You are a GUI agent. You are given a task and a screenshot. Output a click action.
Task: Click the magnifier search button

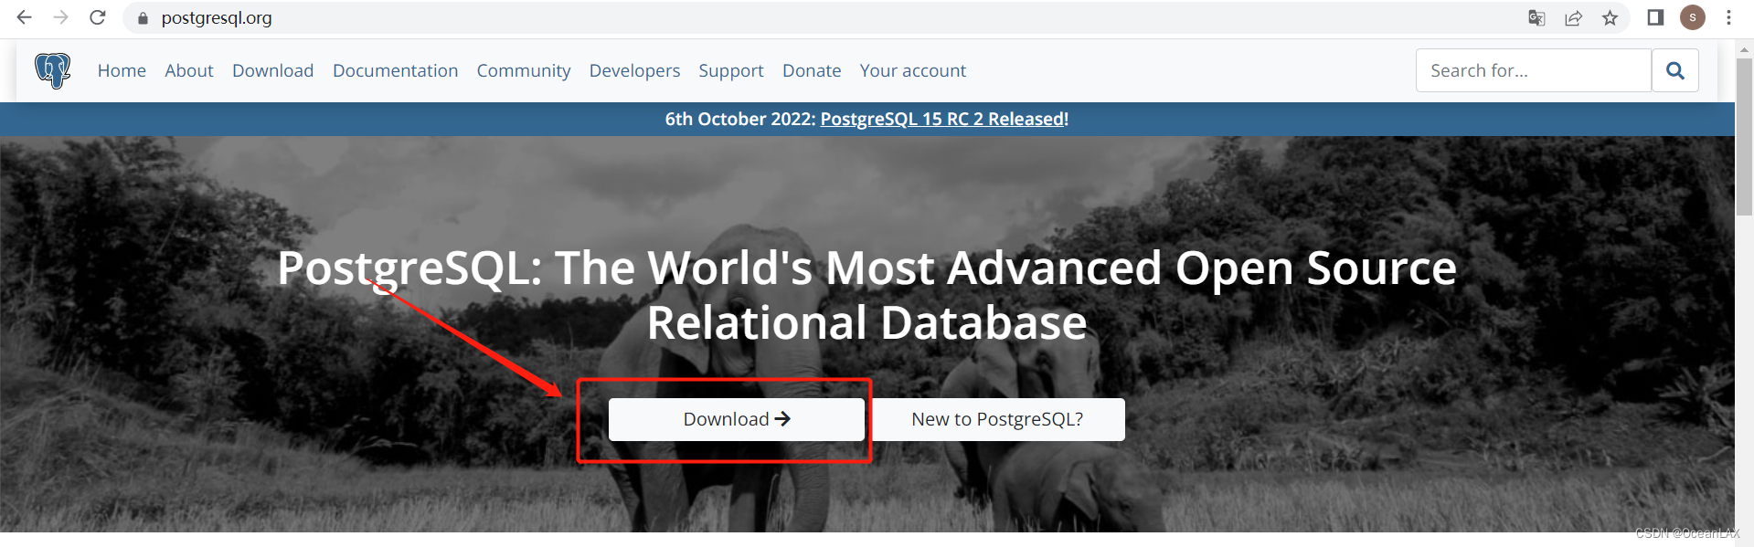click(1675, 70)
